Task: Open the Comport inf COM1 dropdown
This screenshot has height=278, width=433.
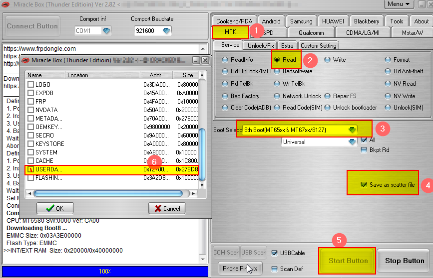Action: [106, 30]
